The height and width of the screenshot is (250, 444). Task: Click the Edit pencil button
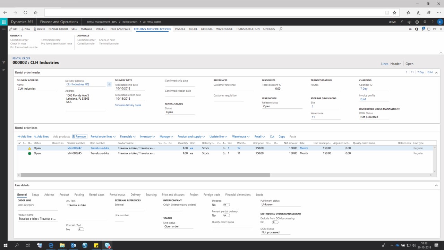pos(13,29)
